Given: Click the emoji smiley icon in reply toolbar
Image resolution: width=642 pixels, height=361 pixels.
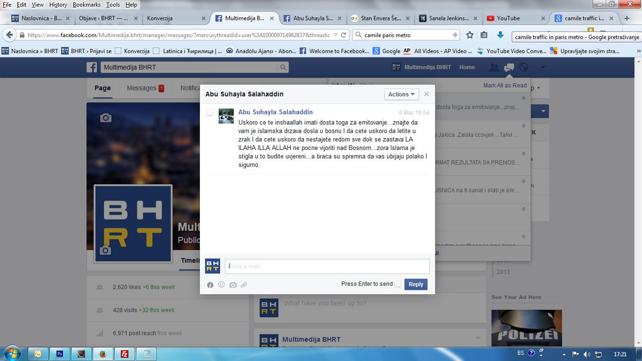Looking at the screenshot, I should tap(221, 284).
